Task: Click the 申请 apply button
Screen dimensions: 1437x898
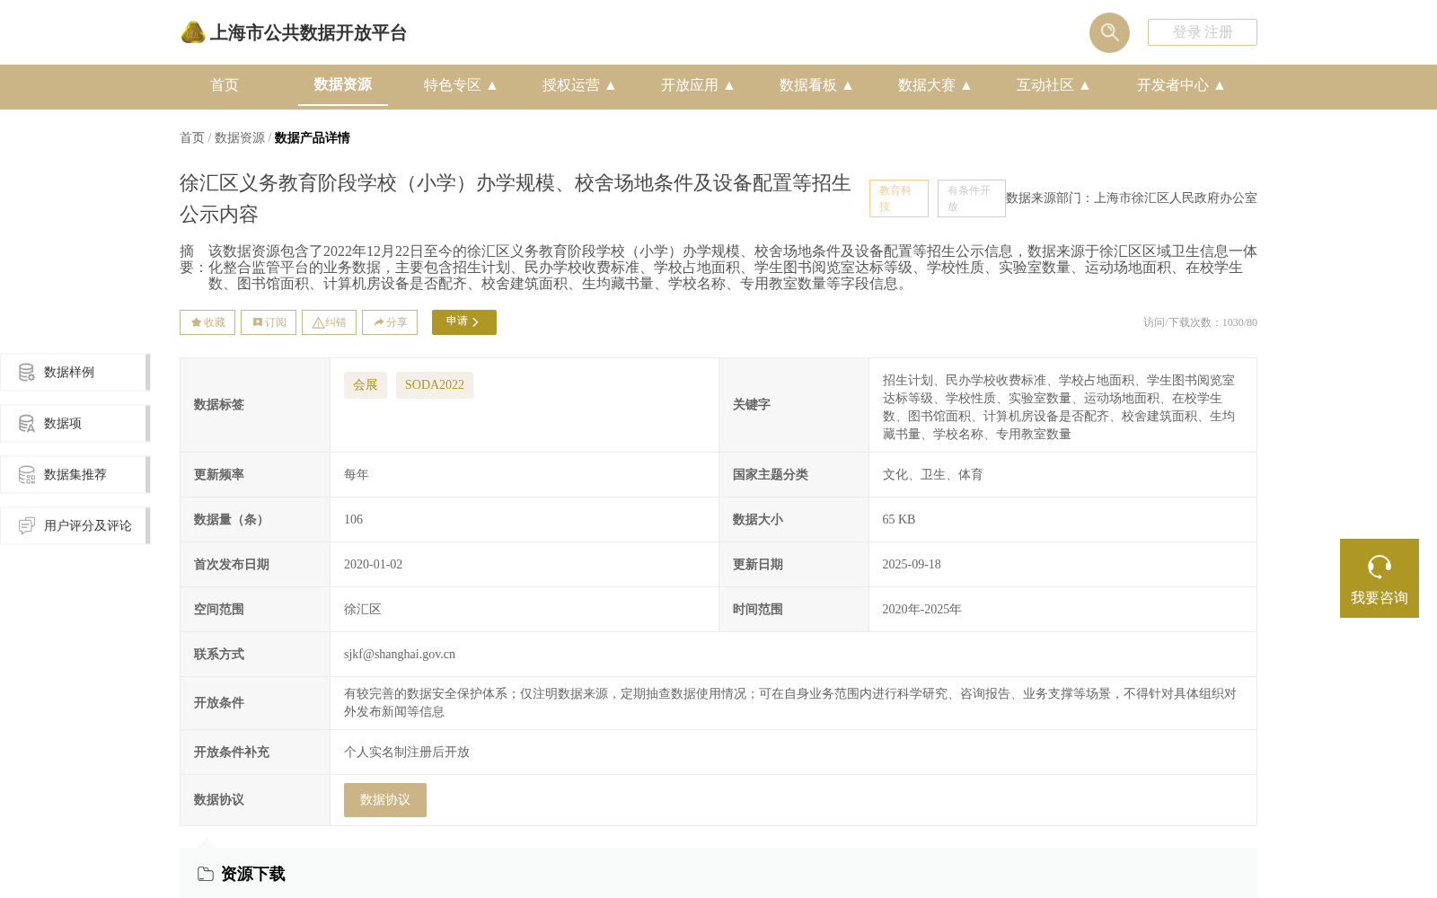Action: pos(464,322)
